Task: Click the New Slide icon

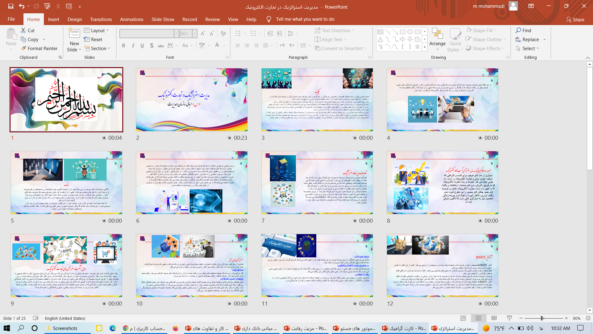Action: [74, 33]
